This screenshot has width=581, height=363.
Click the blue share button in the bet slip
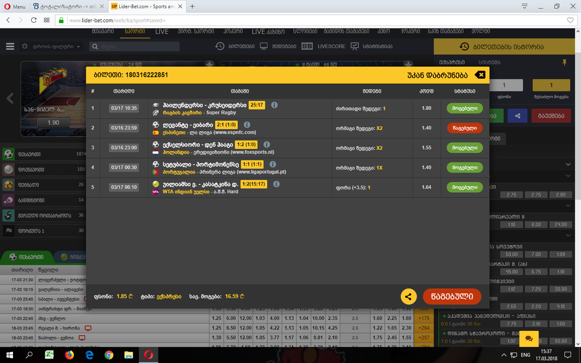tap(517, 116)
